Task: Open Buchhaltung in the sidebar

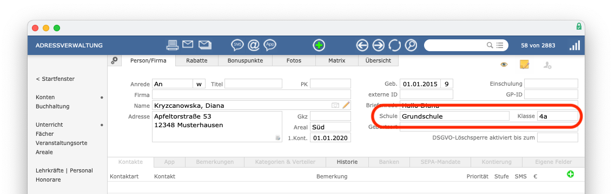Action: tap(52, 106)
